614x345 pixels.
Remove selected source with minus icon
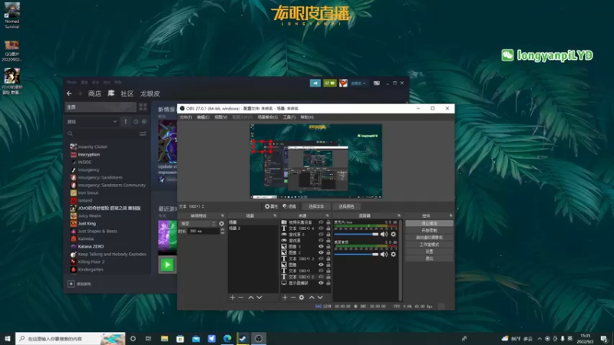pyautogui.click(x=293, y=297)
